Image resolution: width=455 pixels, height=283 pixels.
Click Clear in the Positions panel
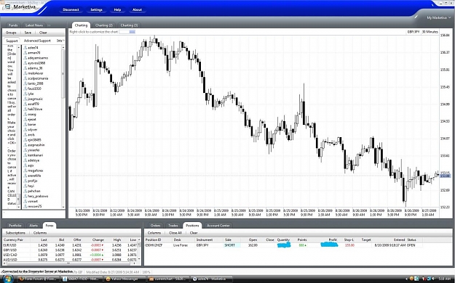[194, 233]
